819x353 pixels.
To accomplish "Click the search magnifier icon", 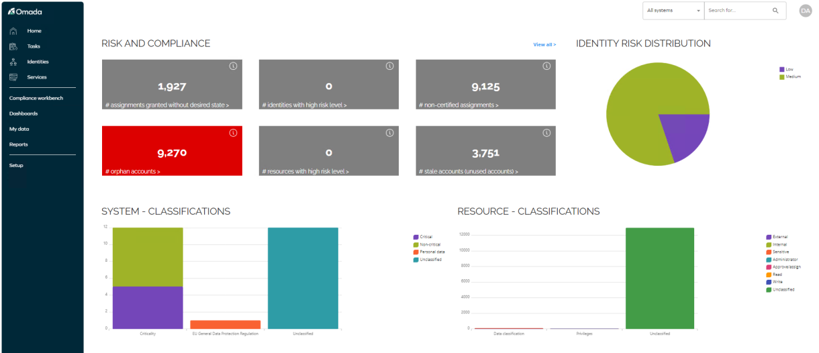I will pos(775,11).
